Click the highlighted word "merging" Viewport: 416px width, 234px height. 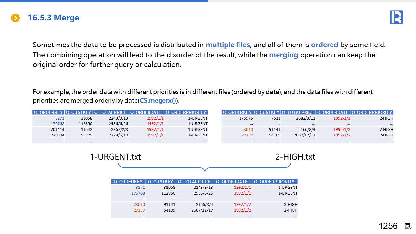pyautogui.click(x=283, y=55)
